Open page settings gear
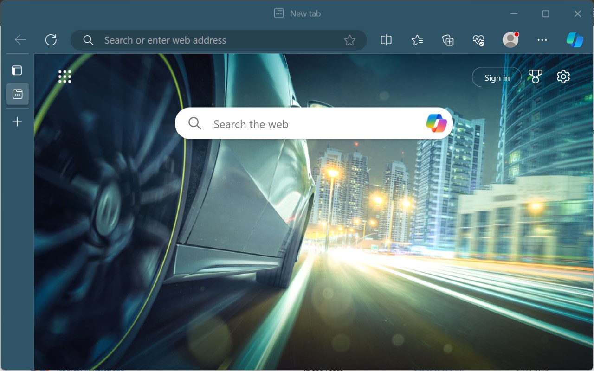This screenshot has width=594, height=371. (563, 77)
